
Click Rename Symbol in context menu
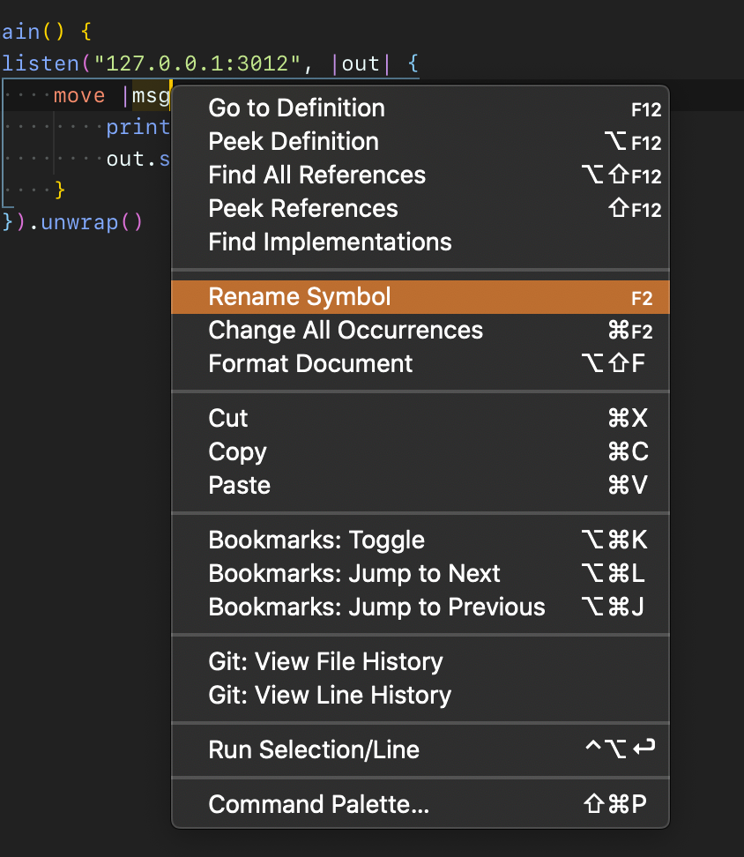tap(300, 297)
